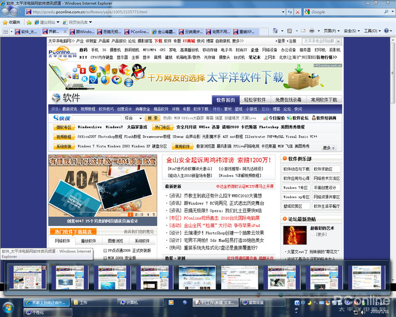Expand the address bar history dropdown

point(283,12)
